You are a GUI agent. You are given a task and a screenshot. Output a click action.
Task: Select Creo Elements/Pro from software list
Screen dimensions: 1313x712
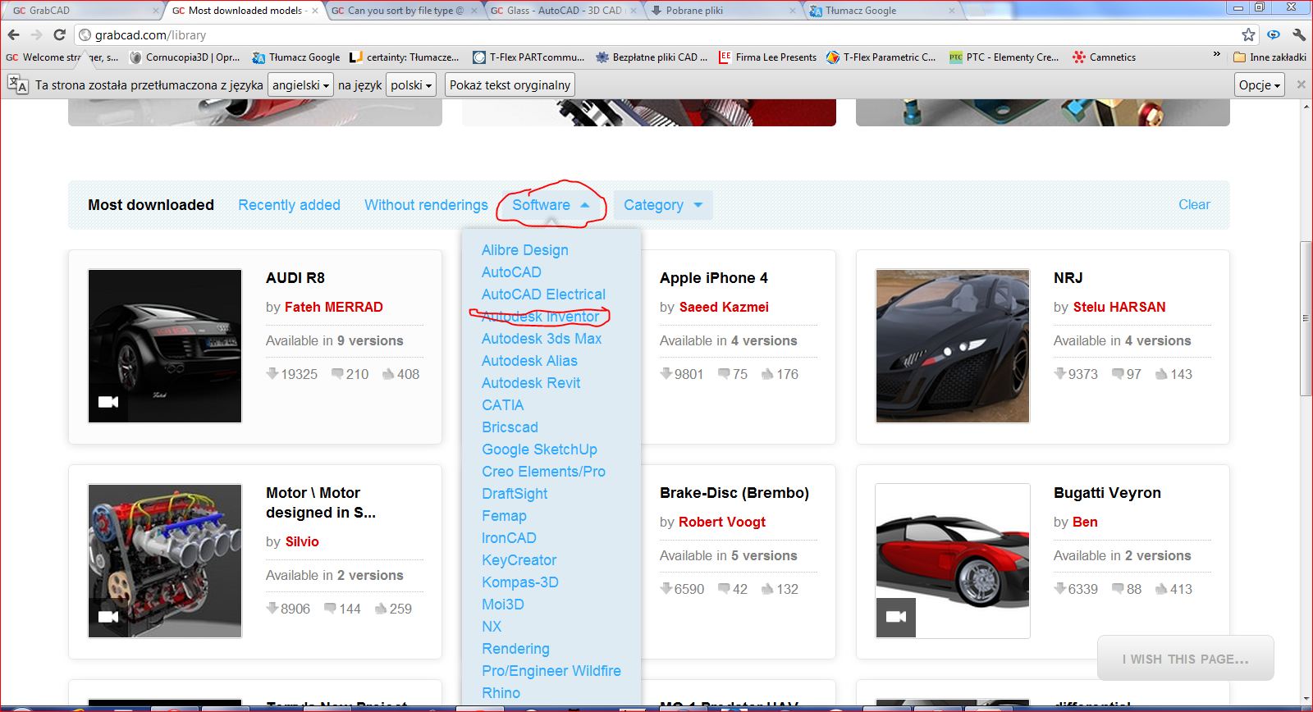tap(543, 472)
